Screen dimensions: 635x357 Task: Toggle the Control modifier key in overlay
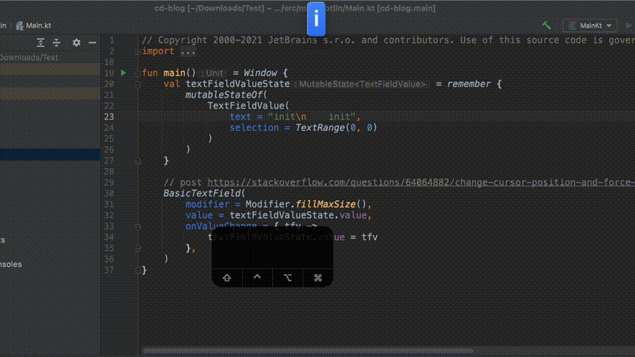pos(257,277)
